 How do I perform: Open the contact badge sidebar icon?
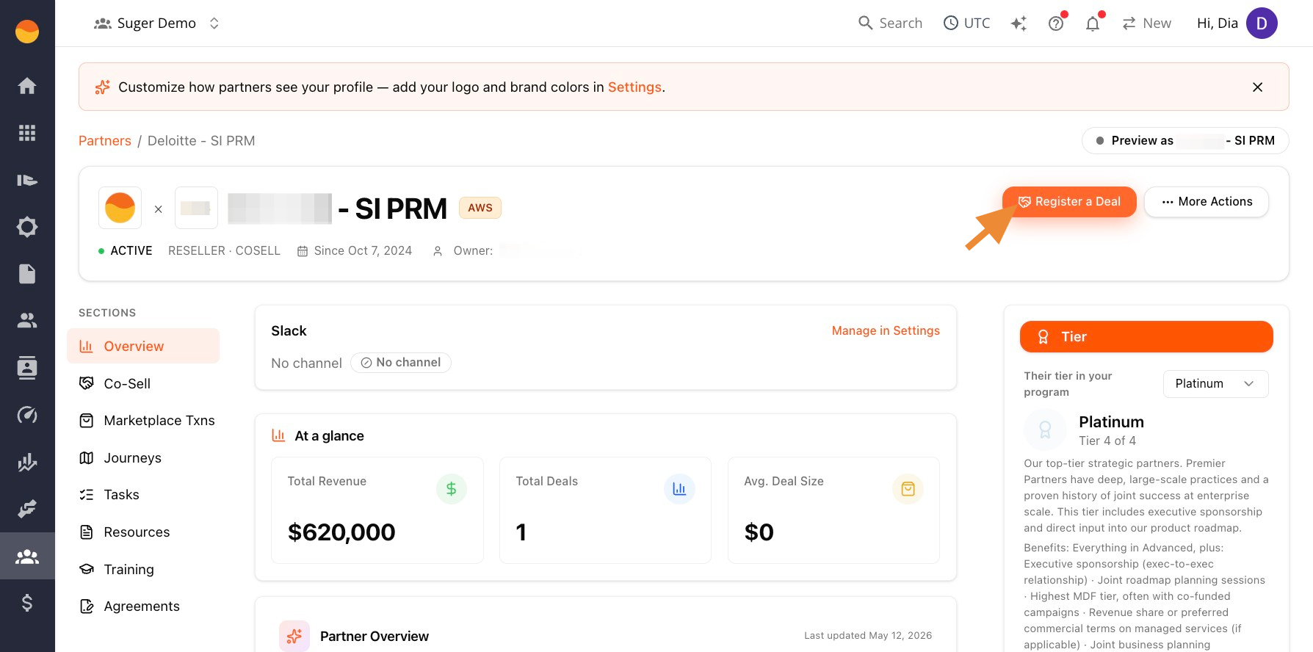click(27, 368)
